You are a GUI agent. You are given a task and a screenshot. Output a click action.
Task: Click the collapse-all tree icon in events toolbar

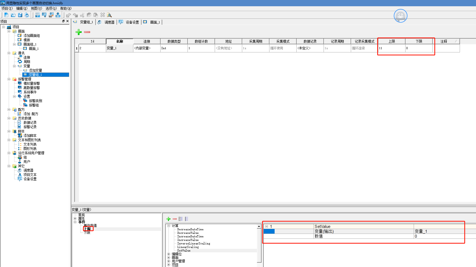point(186,219)
